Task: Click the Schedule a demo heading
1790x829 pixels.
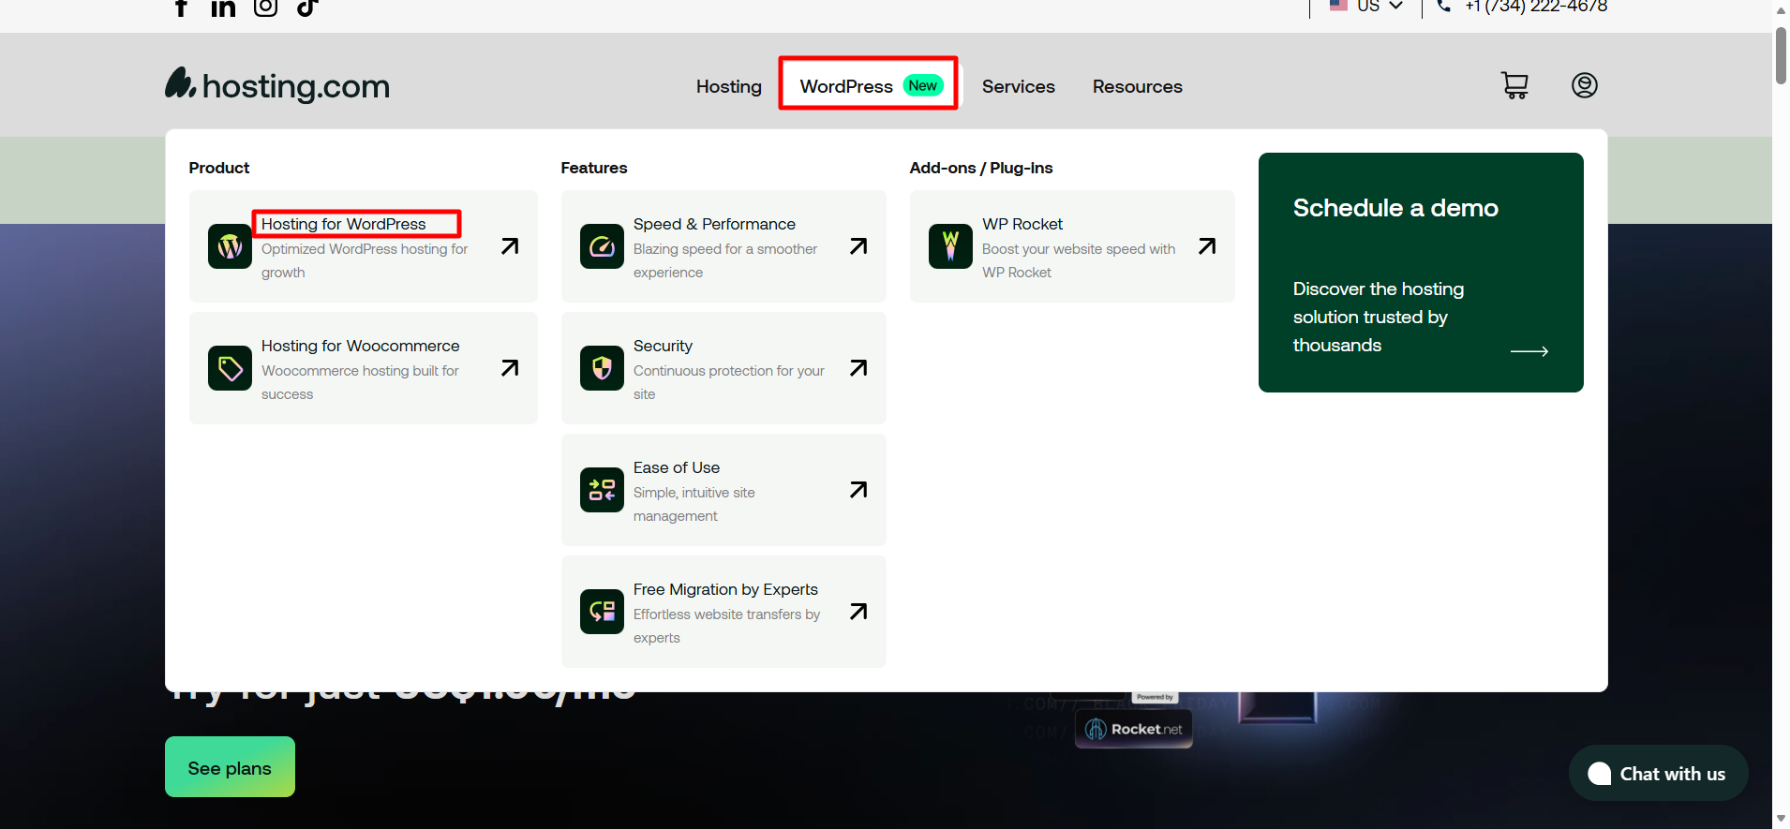Action: [1395, 208]
